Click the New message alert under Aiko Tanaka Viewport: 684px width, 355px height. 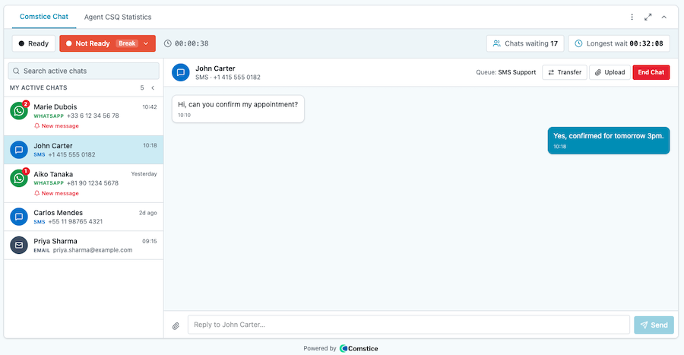[57, 193]
